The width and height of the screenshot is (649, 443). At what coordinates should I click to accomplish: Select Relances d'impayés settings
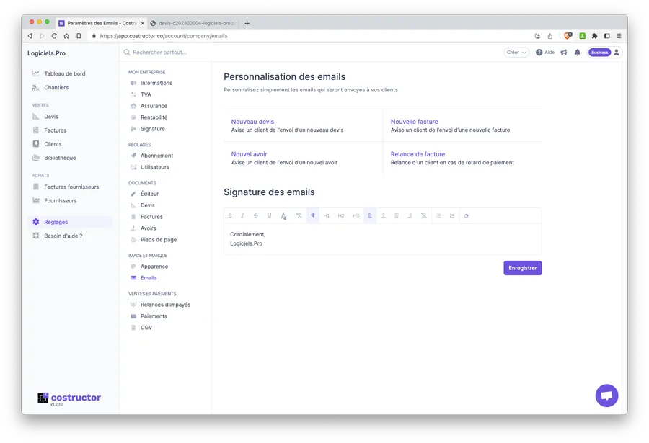tap(165, 305)
